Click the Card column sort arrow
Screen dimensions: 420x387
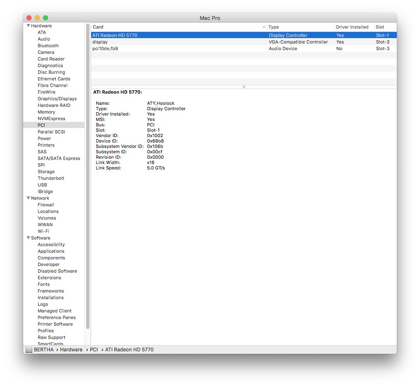pos(264,27)
